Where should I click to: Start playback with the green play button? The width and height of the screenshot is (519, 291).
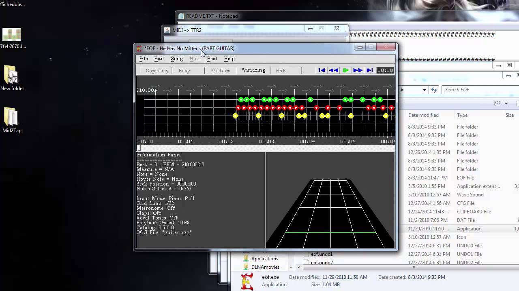(x=345, y=70)
